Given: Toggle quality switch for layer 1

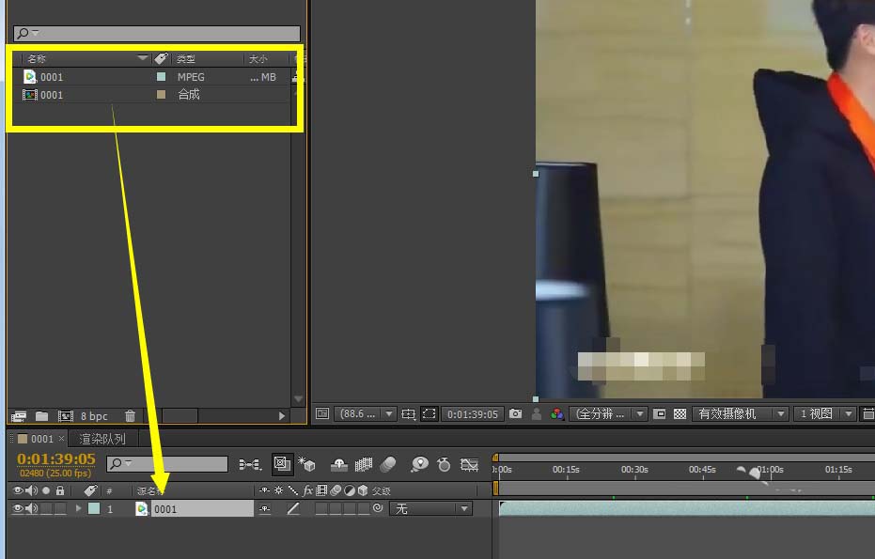Looking at the screenshot, I should [x=293, y=509].
